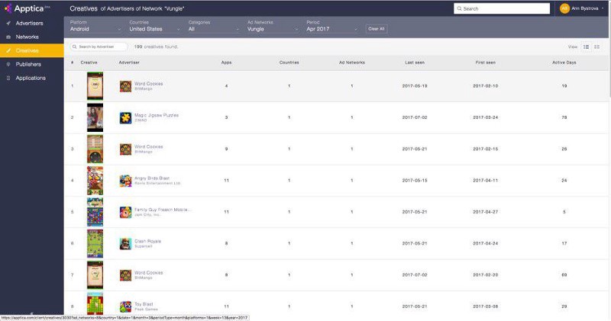Open the Toy Blast app icon
611x321 pixels.
click(125, 307)
